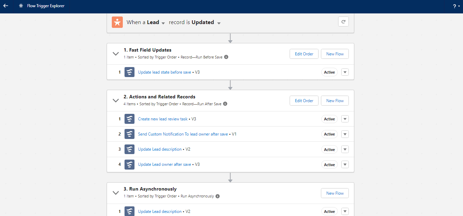Open the help menu
The height and width of the screenshot is (216, 463).
[455, 6]
